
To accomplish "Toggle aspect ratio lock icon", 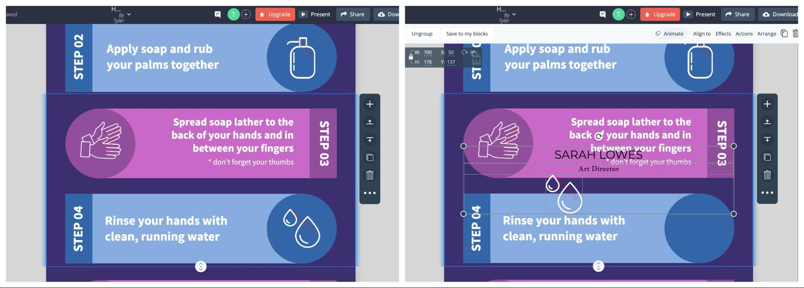I will (411, 57).
